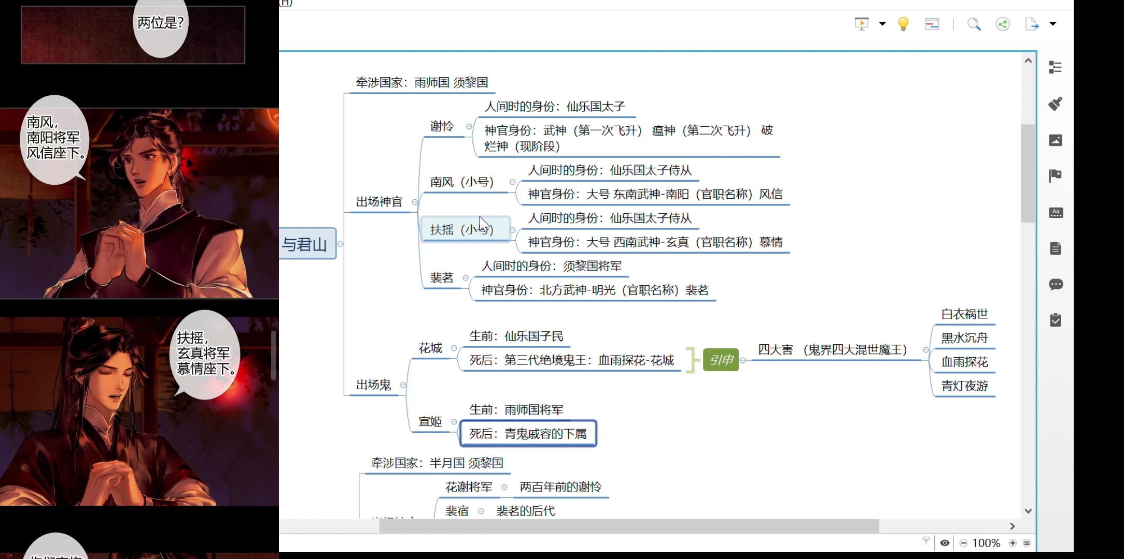Screen dimensions: 1124x559
Task: Open the theme styles panel
Action: pos(1056,213)
